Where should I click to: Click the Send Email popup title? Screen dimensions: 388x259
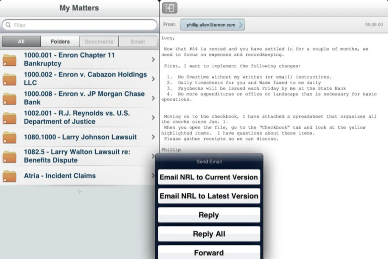(x=209, y=162)
